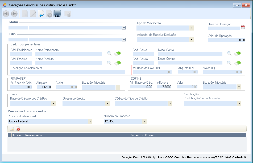
Task: Expand the Matriz combo box
Action: point(124,28)
